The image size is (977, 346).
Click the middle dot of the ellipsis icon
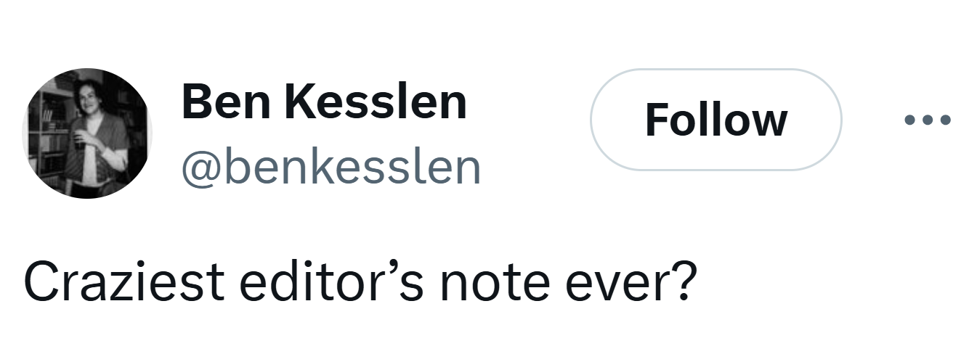click(928, 120)
